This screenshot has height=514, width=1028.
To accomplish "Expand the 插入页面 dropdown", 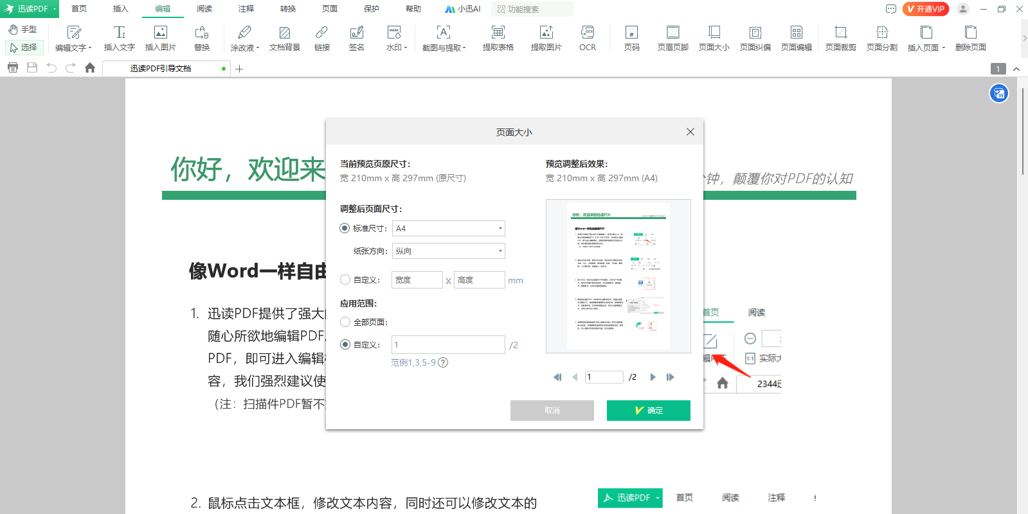I will (x=944, y=48).
